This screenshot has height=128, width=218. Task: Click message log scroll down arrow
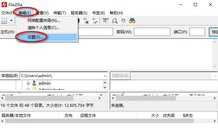[x=214, y=67]
